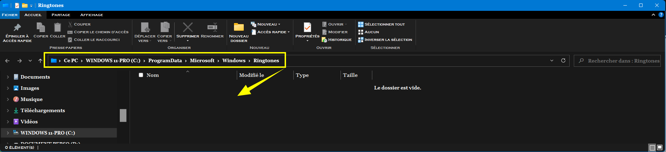Expand the Vidéos tree node
Screen dimensions: 666x152
pyautogui.click(x=8, y=122)
